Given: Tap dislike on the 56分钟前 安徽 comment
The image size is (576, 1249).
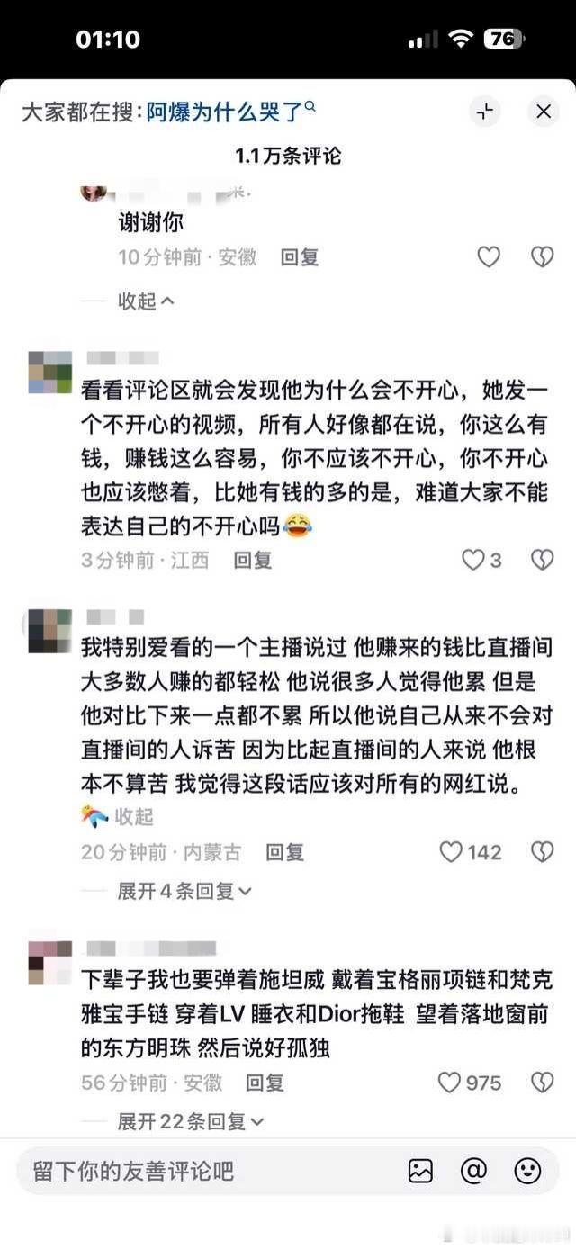Looking at the screenshot, I should (542, 1083).
